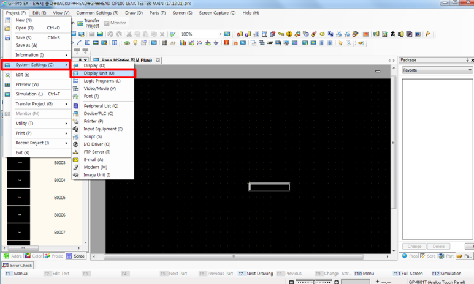474x284 pixels.
Task: Click the undo arrow icon
Action: (110, 34)
